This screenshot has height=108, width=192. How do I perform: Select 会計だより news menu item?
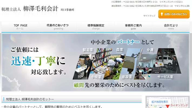tap(171, 27)
